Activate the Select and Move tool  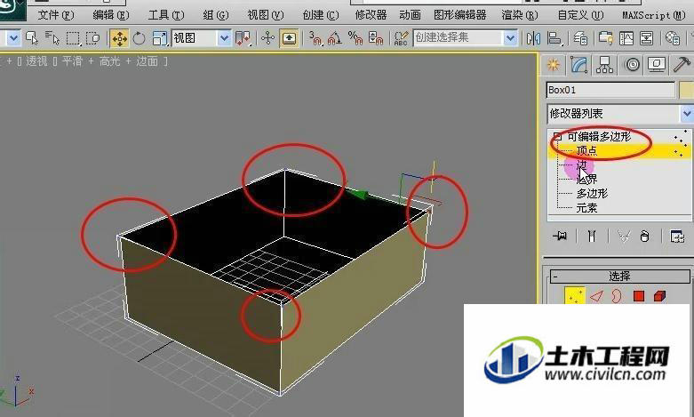click(x=119, y=38)
